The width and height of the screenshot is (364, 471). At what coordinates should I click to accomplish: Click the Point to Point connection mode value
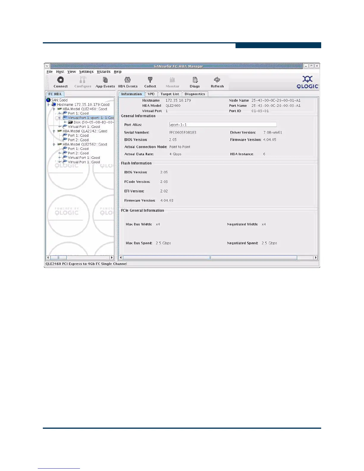[x=180, y=147]
